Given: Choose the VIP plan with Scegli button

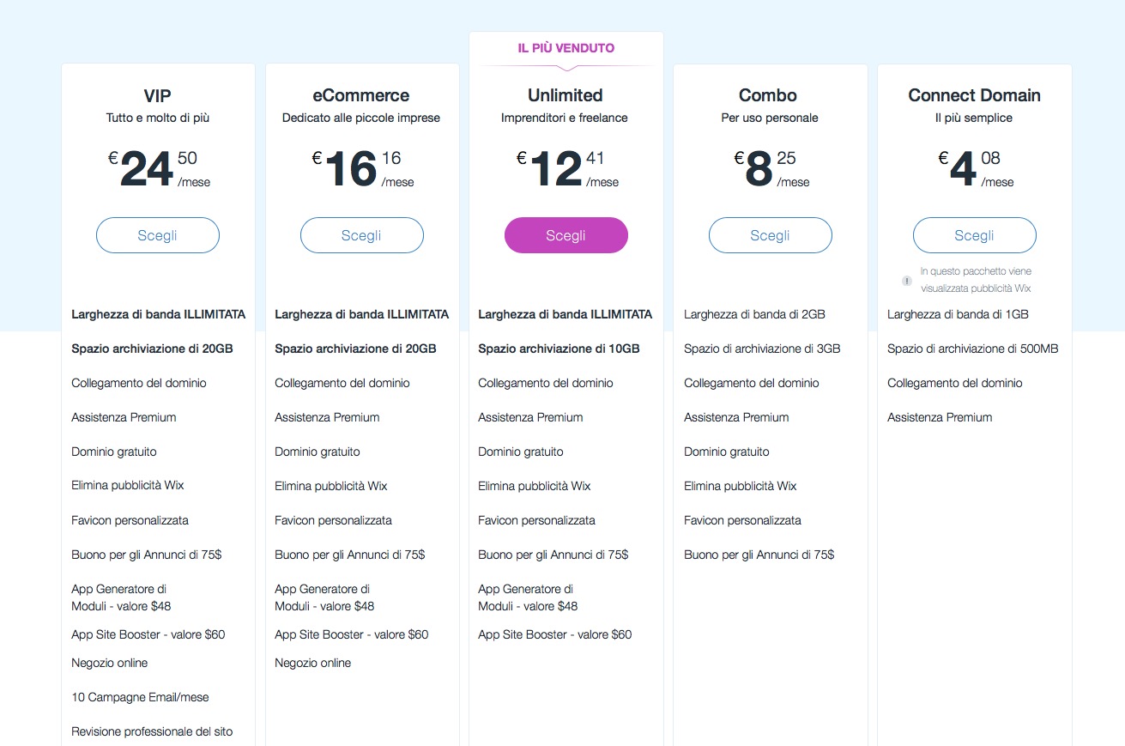Looking at the screenshot, I should [x=158, y=235].
